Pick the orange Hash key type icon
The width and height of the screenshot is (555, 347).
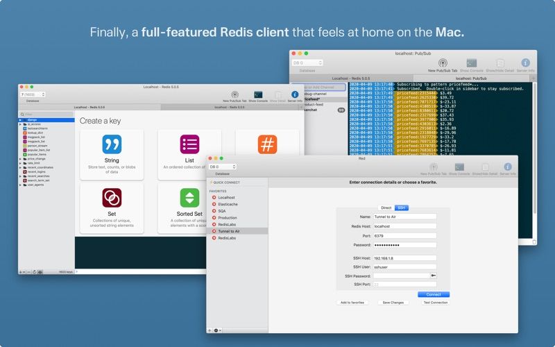(267, 144)
